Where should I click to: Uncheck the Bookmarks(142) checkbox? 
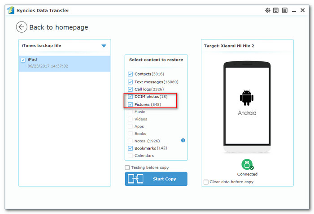130,148
